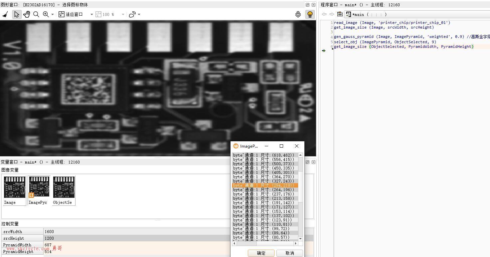Click the PyramidHeight variable name
Viewport: 490px width, 257px height.
18,252
